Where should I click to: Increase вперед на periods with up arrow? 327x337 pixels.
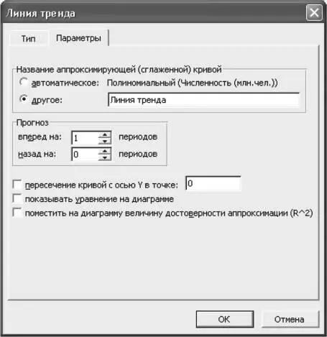(x=105, y=134)
